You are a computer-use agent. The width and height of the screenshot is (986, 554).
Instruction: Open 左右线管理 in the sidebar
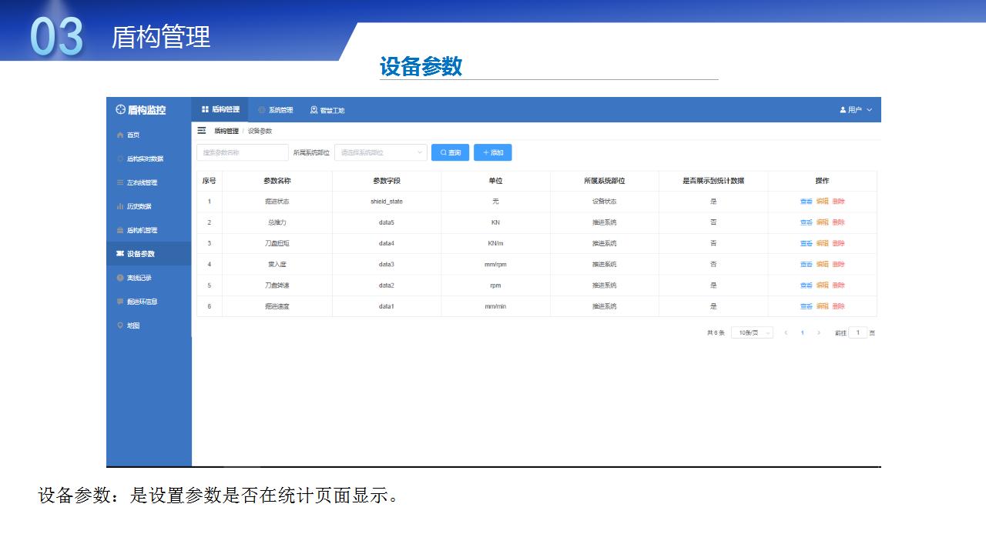point(142,183)
